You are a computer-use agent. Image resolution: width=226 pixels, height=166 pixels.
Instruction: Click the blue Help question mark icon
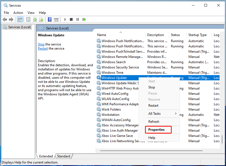coord(50,19)
